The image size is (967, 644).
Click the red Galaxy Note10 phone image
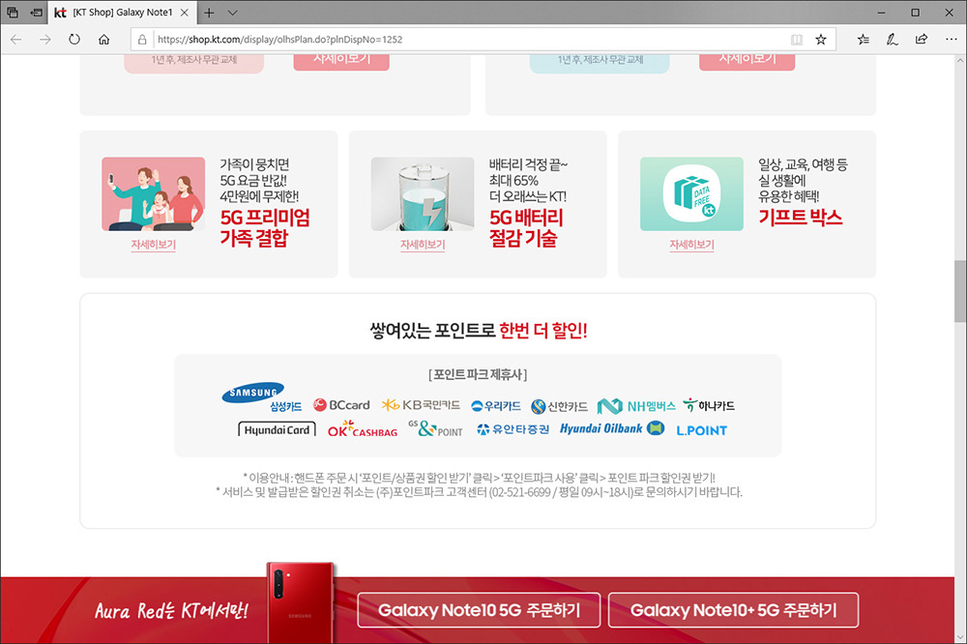point(301,602)
